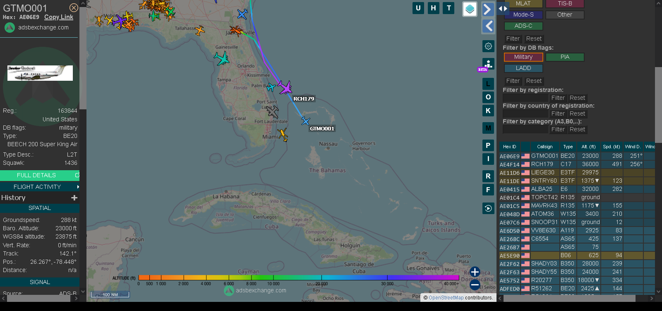Click the right chevron sidebar arrow

click(488, 9)
